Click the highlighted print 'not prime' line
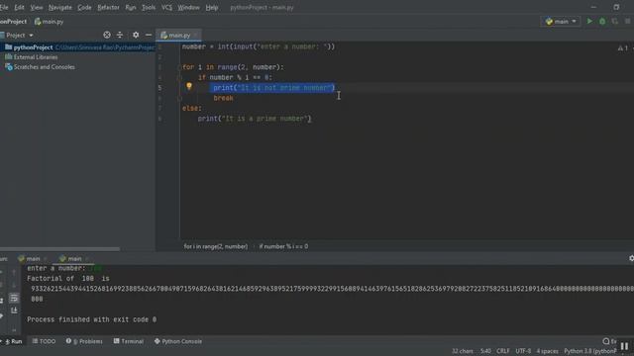634x356 pixels. 273,88
